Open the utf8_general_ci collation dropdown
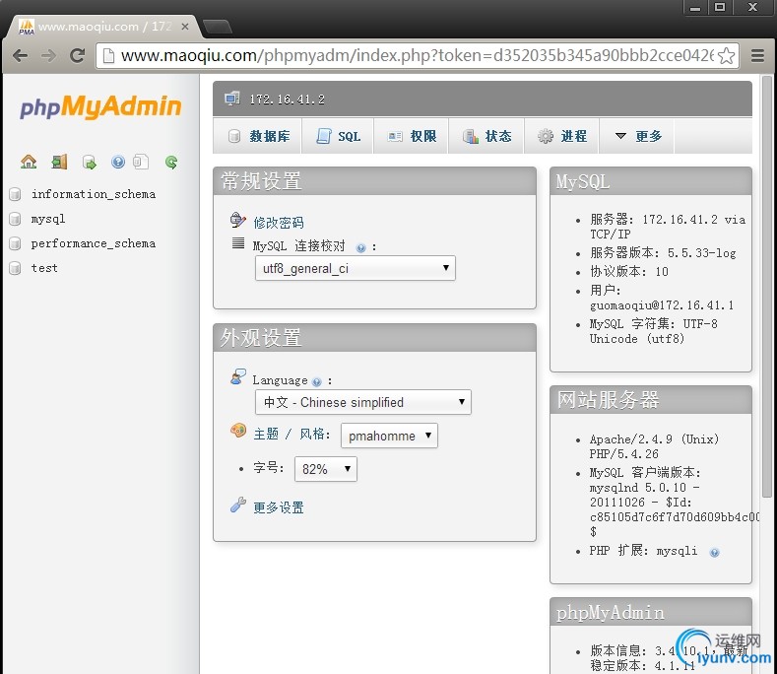Viewport: 777px width, 674px height. [x=355, y=268]
